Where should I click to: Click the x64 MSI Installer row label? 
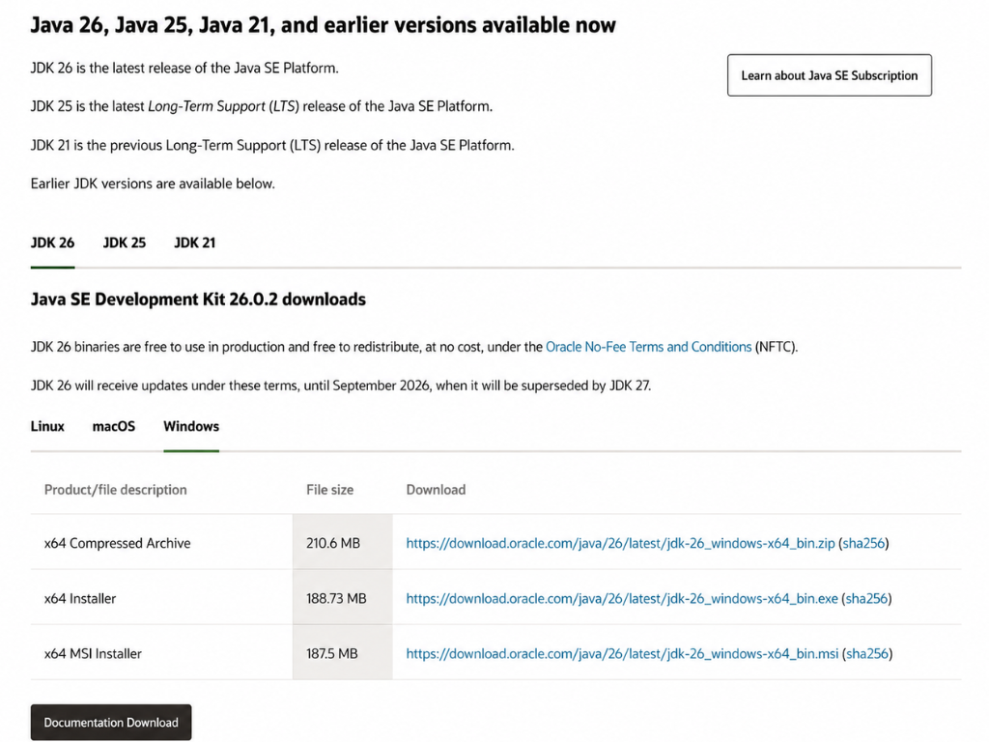93,654
